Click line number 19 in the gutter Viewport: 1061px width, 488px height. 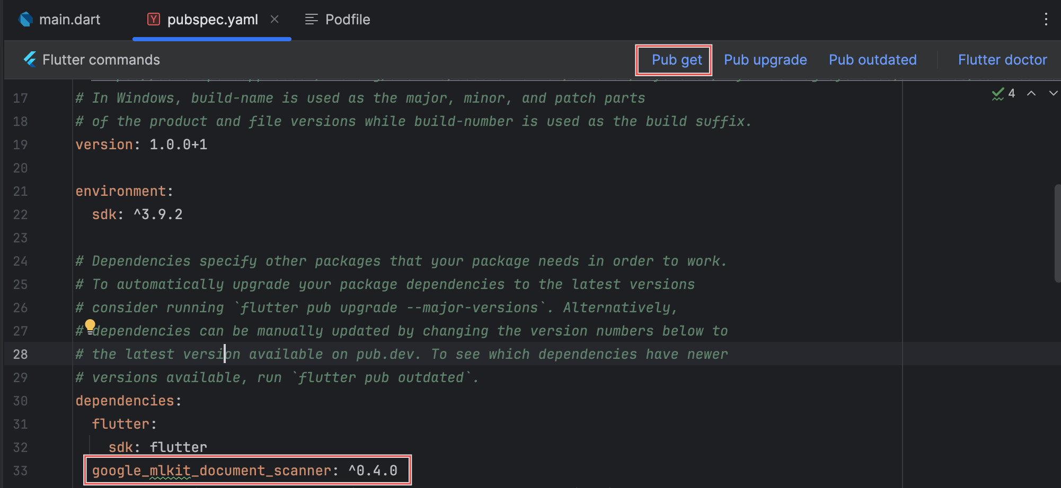[x=20, y=144]
